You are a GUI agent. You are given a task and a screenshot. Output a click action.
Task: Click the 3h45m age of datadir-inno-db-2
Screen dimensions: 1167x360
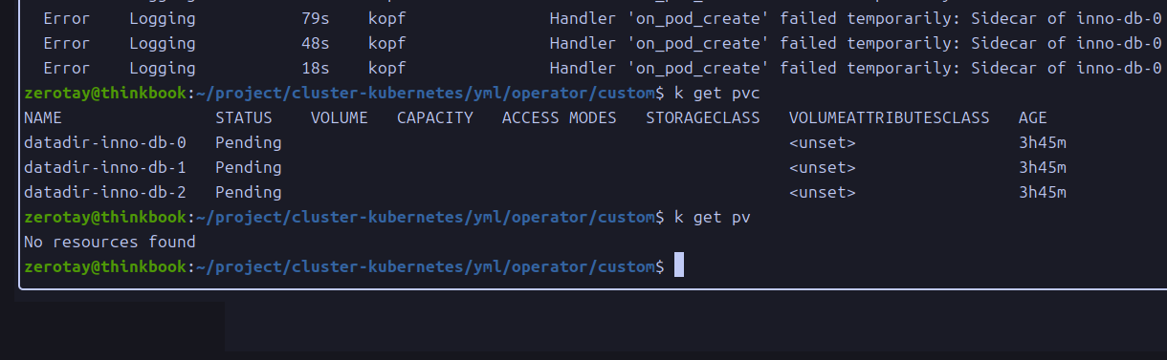1043,192
